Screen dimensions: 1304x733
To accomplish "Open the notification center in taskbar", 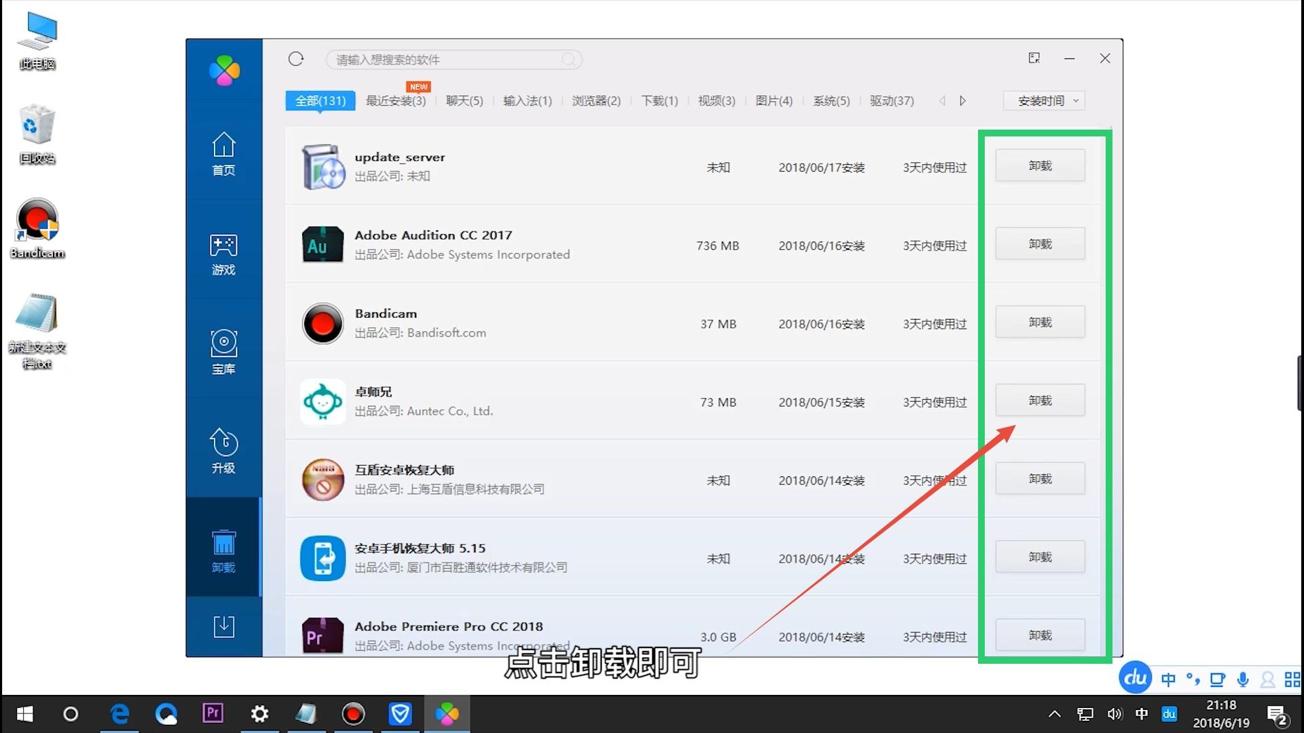I will (x=1278, y=715).
